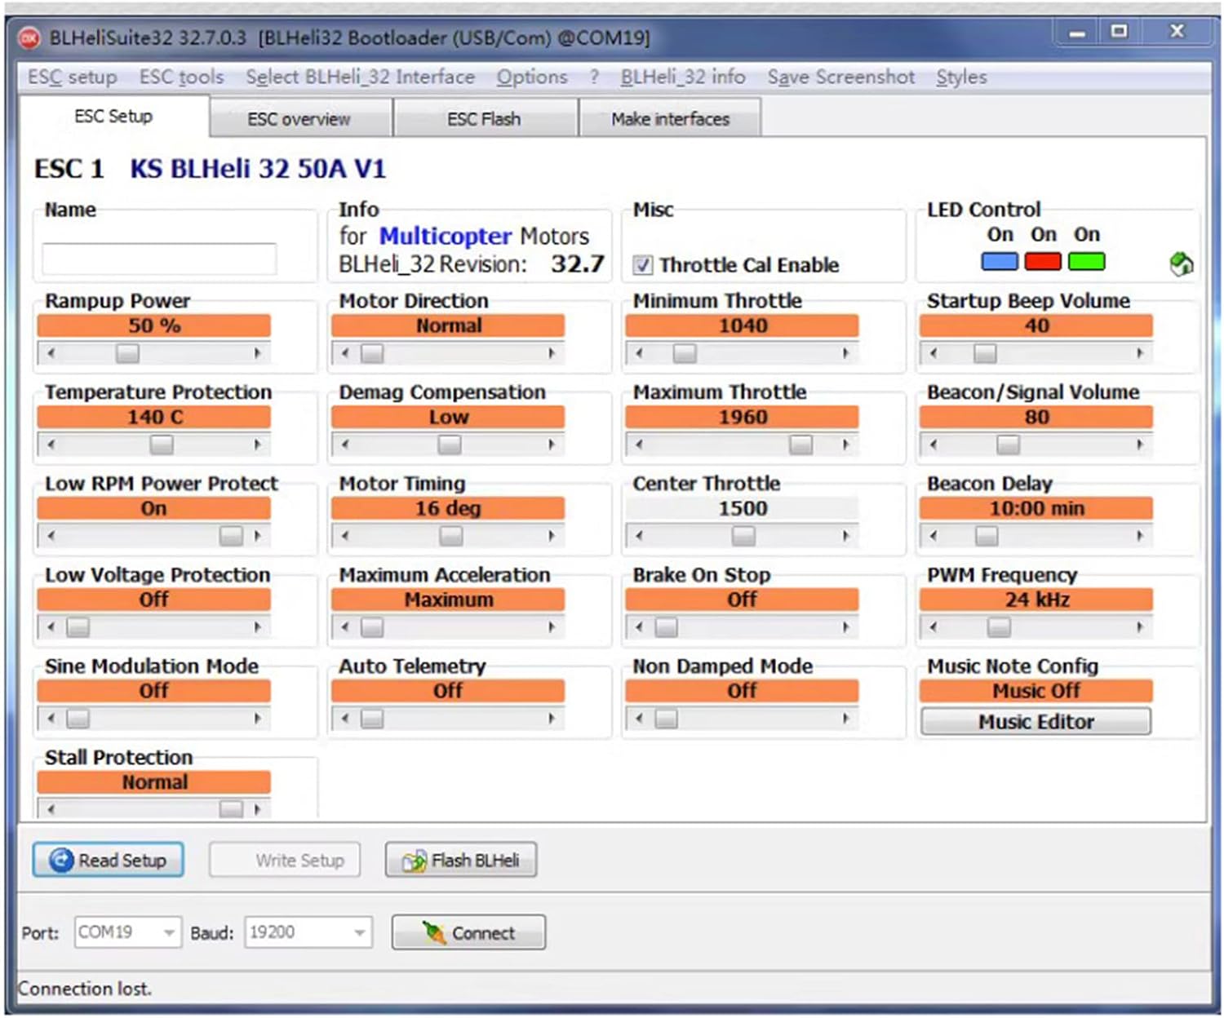Click the BLHeliSuite32 app icon in title bar

point(30,38)
